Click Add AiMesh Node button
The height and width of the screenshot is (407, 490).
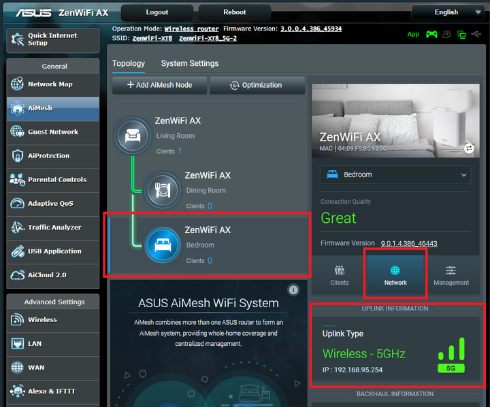point(159,85)
